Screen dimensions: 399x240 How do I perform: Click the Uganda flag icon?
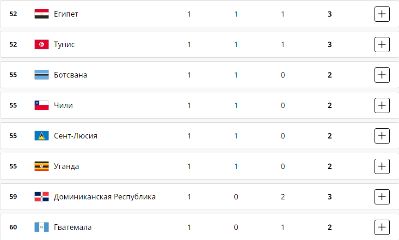(x=42, y=166)
